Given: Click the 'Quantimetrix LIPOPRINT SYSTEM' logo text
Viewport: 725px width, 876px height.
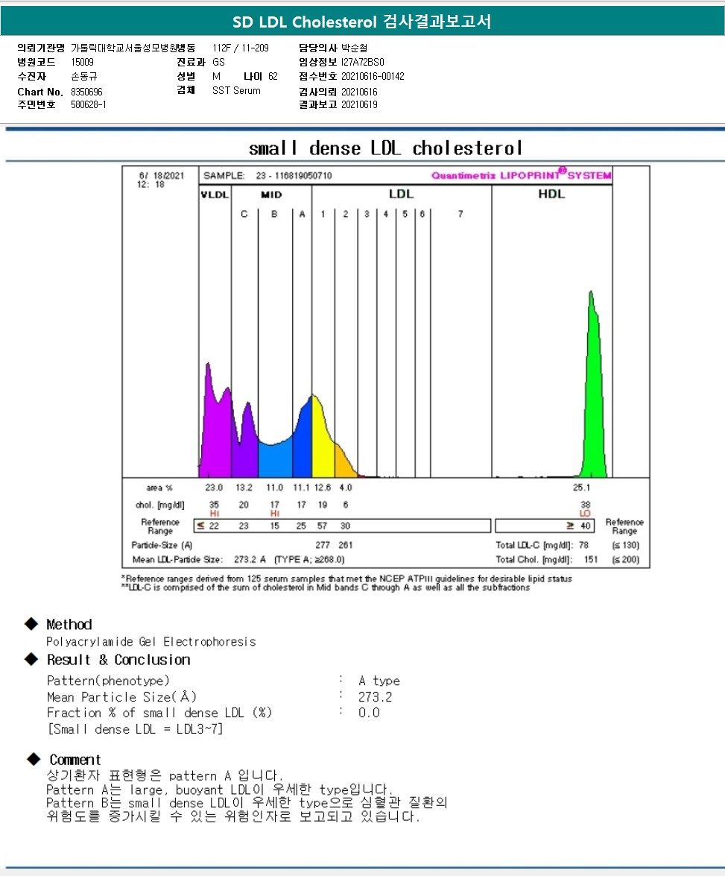Looking at the screenshot, I should point(521,175).
